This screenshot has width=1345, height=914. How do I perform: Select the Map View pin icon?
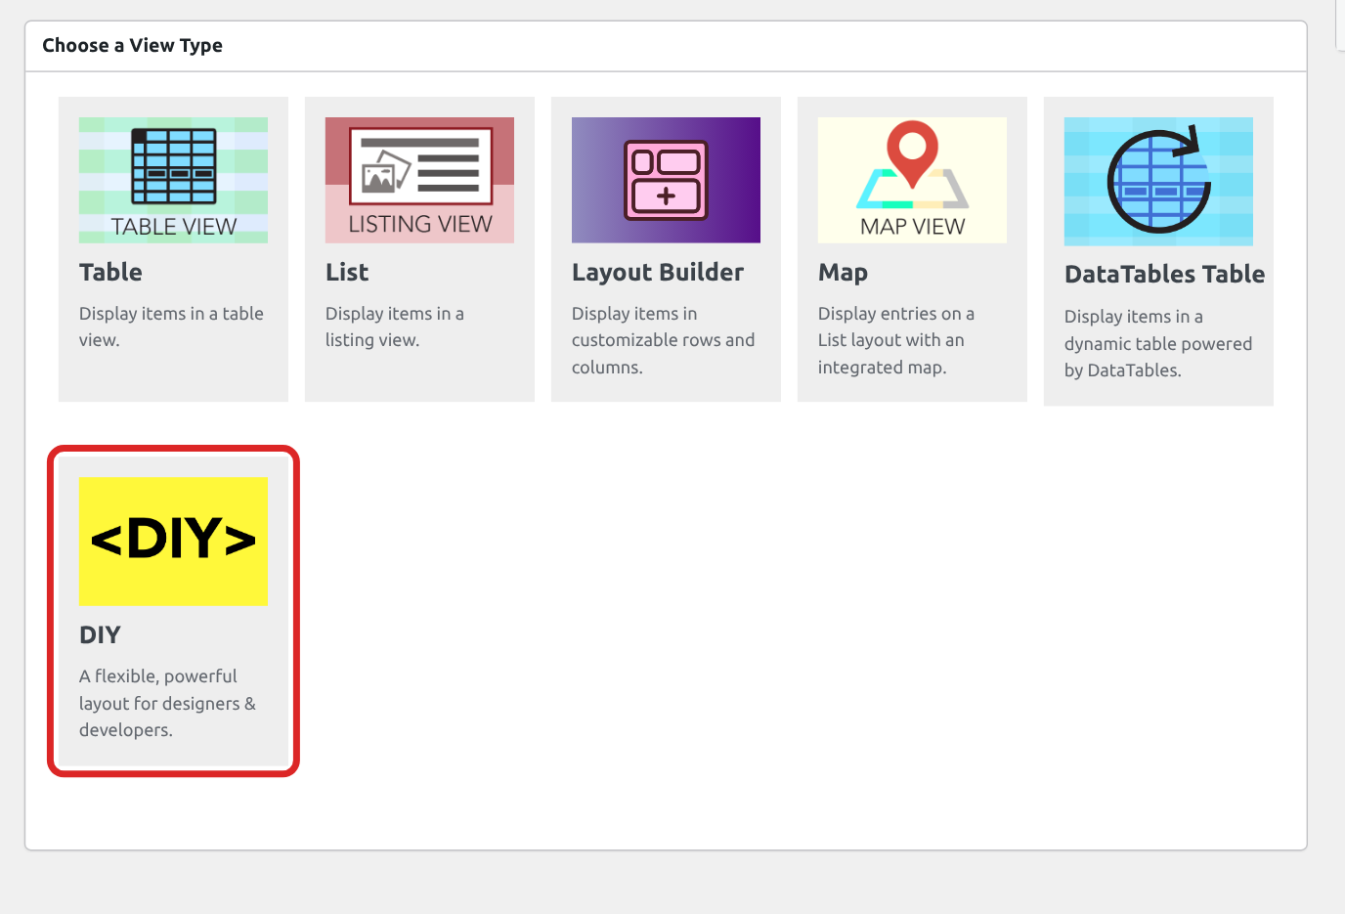pos(912,180)
